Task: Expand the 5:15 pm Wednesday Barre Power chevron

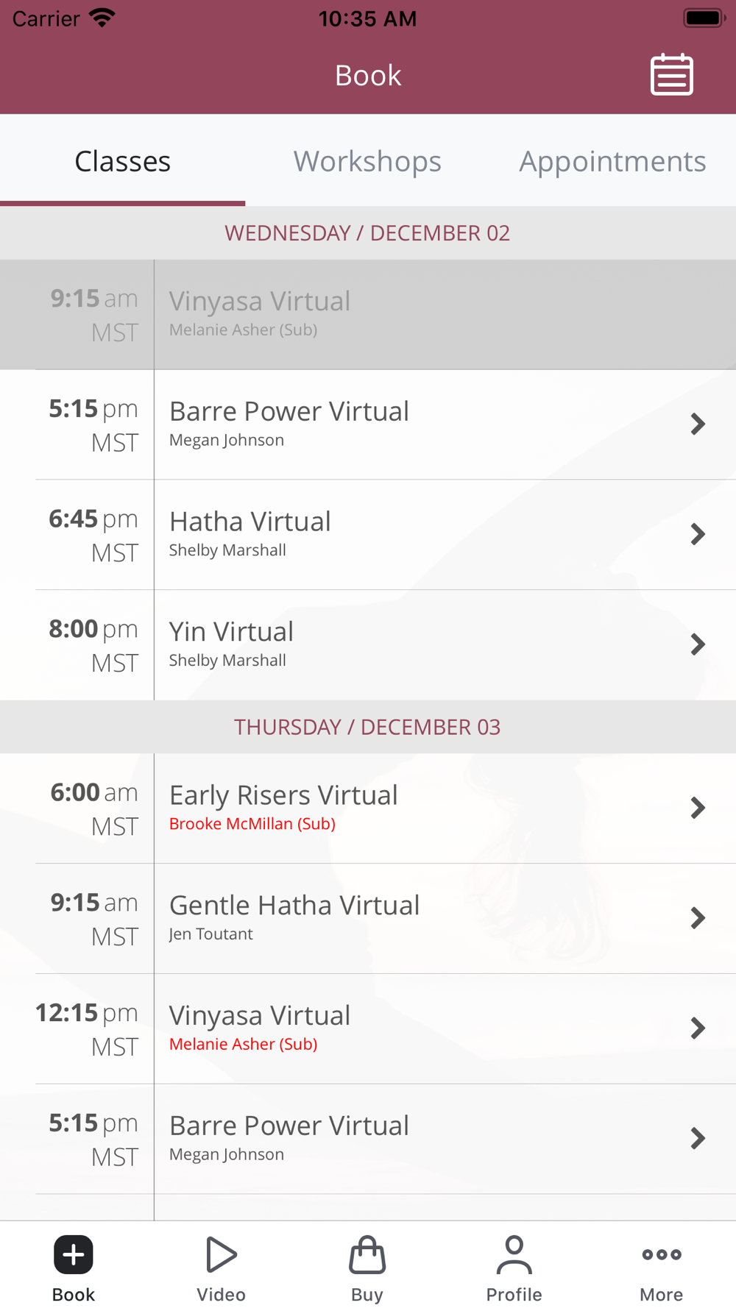Action: pyautogui.click(x=698, y=424)
